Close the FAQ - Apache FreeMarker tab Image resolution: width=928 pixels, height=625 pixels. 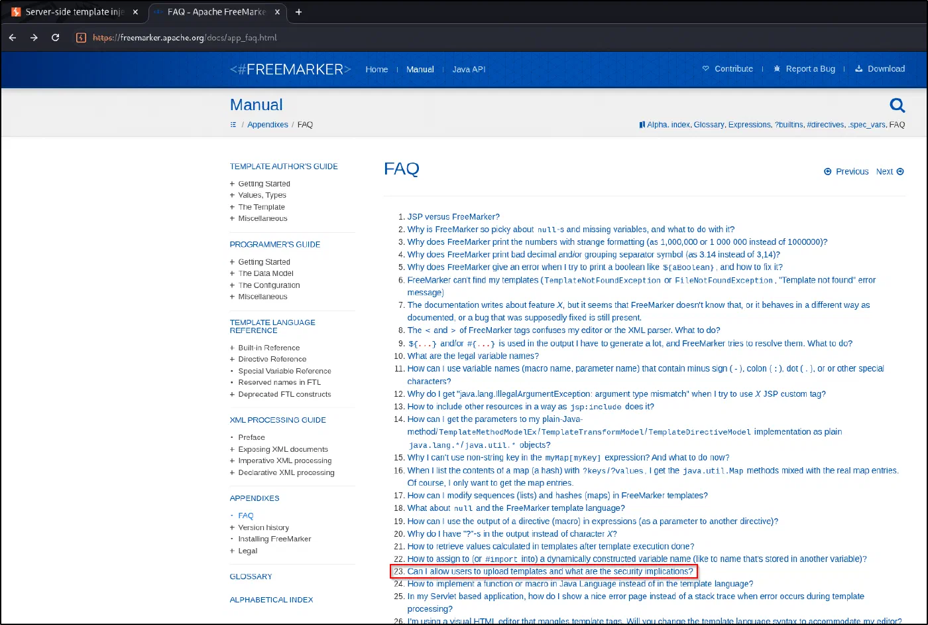pos(277,12)
